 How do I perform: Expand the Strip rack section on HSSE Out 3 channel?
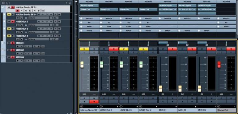[129, 27]
